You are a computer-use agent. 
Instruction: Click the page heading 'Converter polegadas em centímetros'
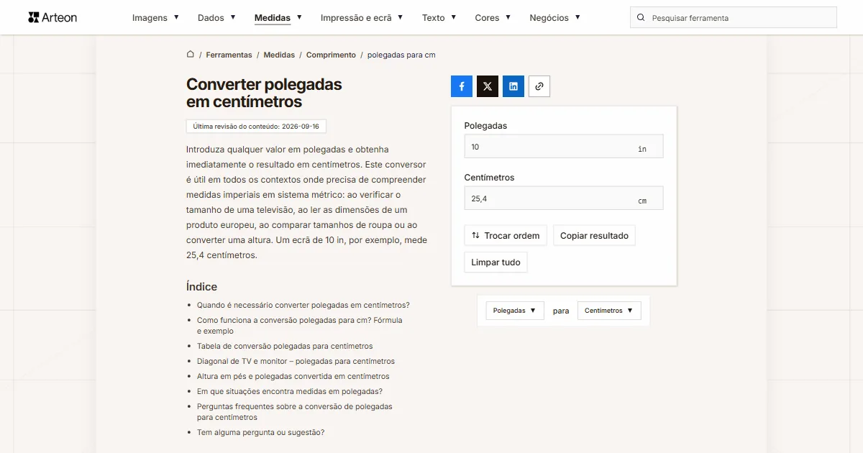pyautogui.click(x=264, y=93)
